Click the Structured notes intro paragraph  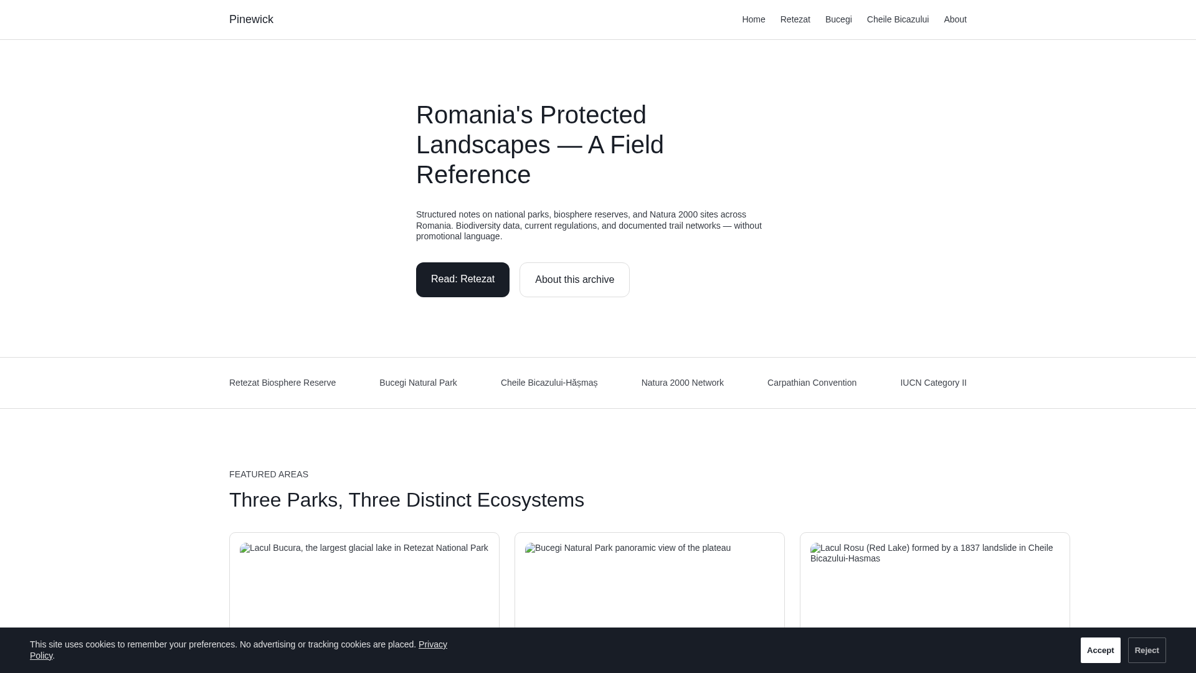tap(589, 226)
